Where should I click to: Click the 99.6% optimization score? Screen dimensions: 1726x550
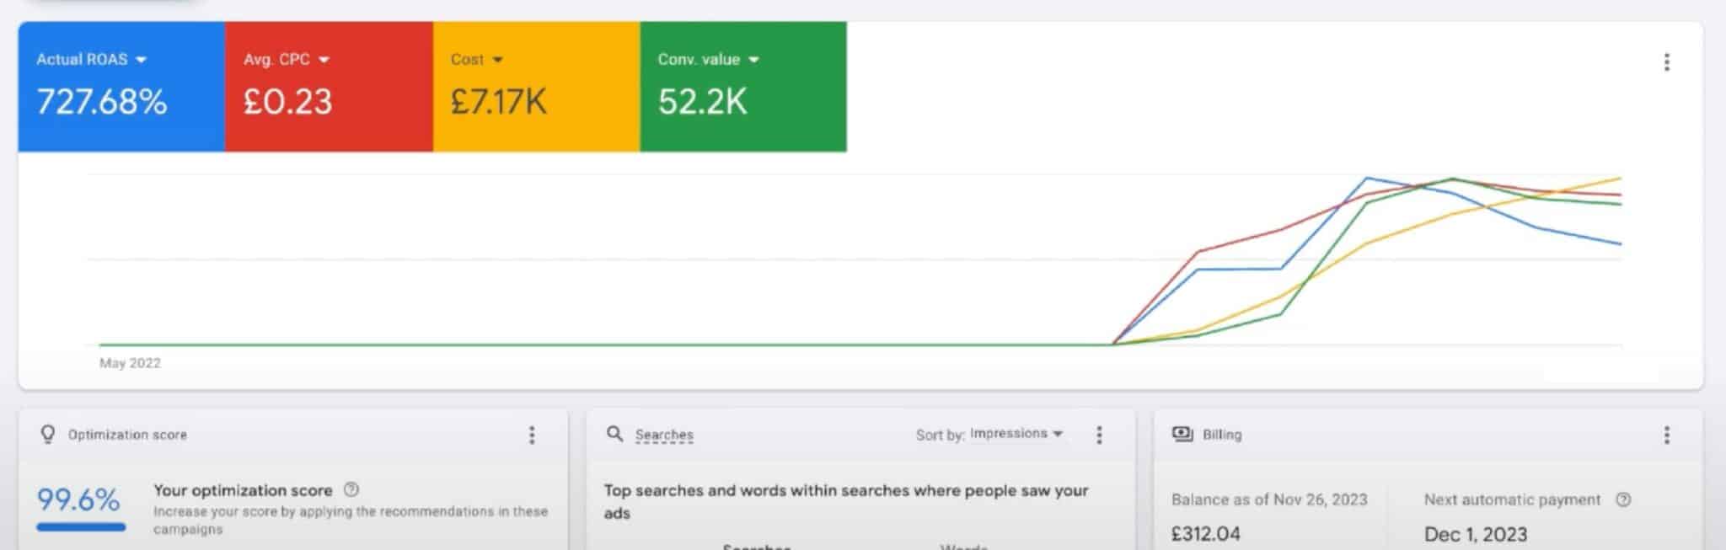point(78,499)
